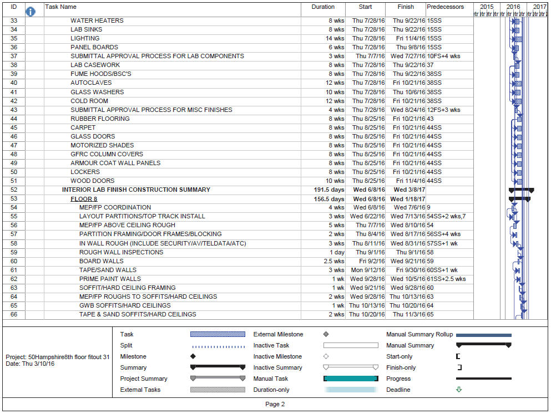Click the Predecessors column header
The image size is (551, 414).
(444, 7)
